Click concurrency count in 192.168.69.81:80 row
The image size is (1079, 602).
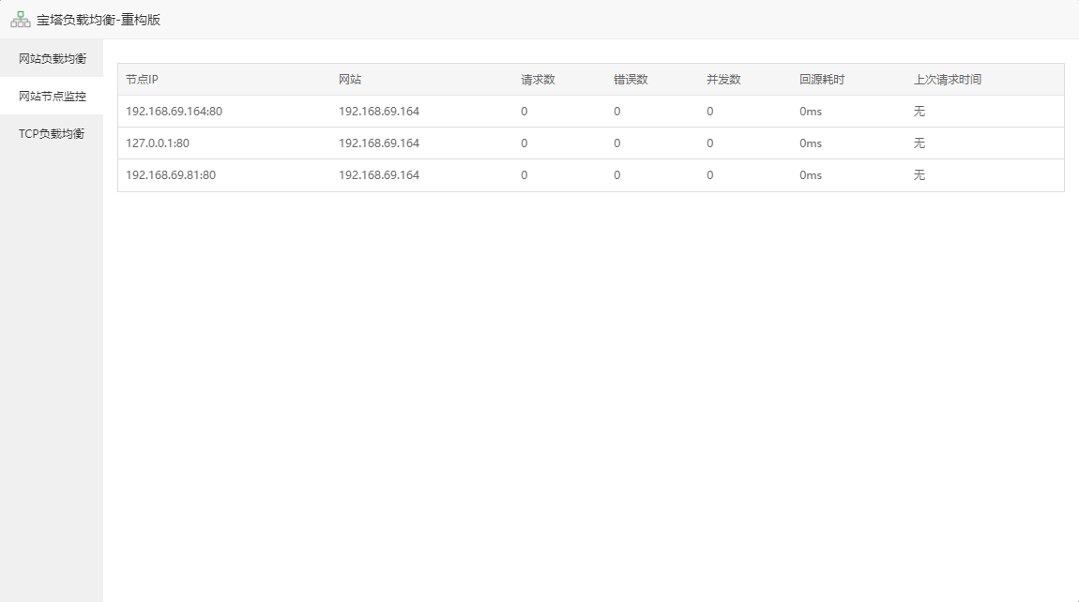pyautogui.click(x=709, y=174)
